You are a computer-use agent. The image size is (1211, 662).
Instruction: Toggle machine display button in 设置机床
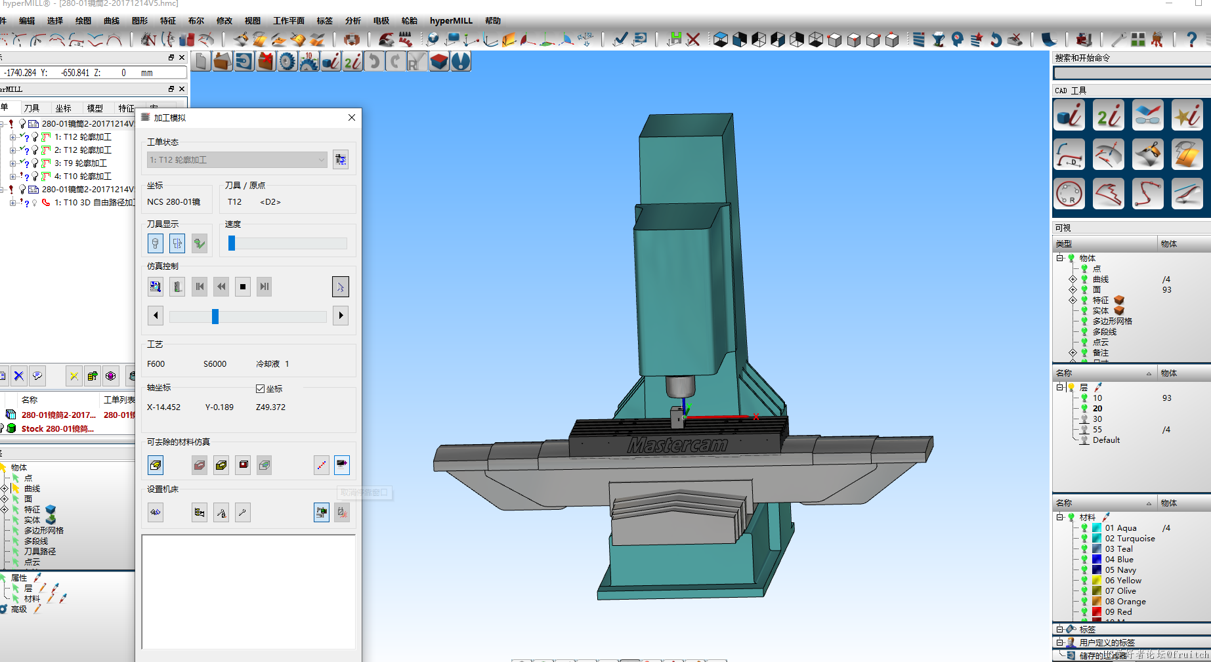[x=322, y=512]
